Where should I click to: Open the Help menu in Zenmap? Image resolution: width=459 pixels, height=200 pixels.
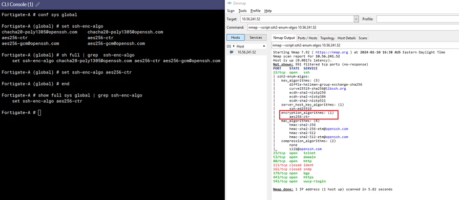pos(268,11)
